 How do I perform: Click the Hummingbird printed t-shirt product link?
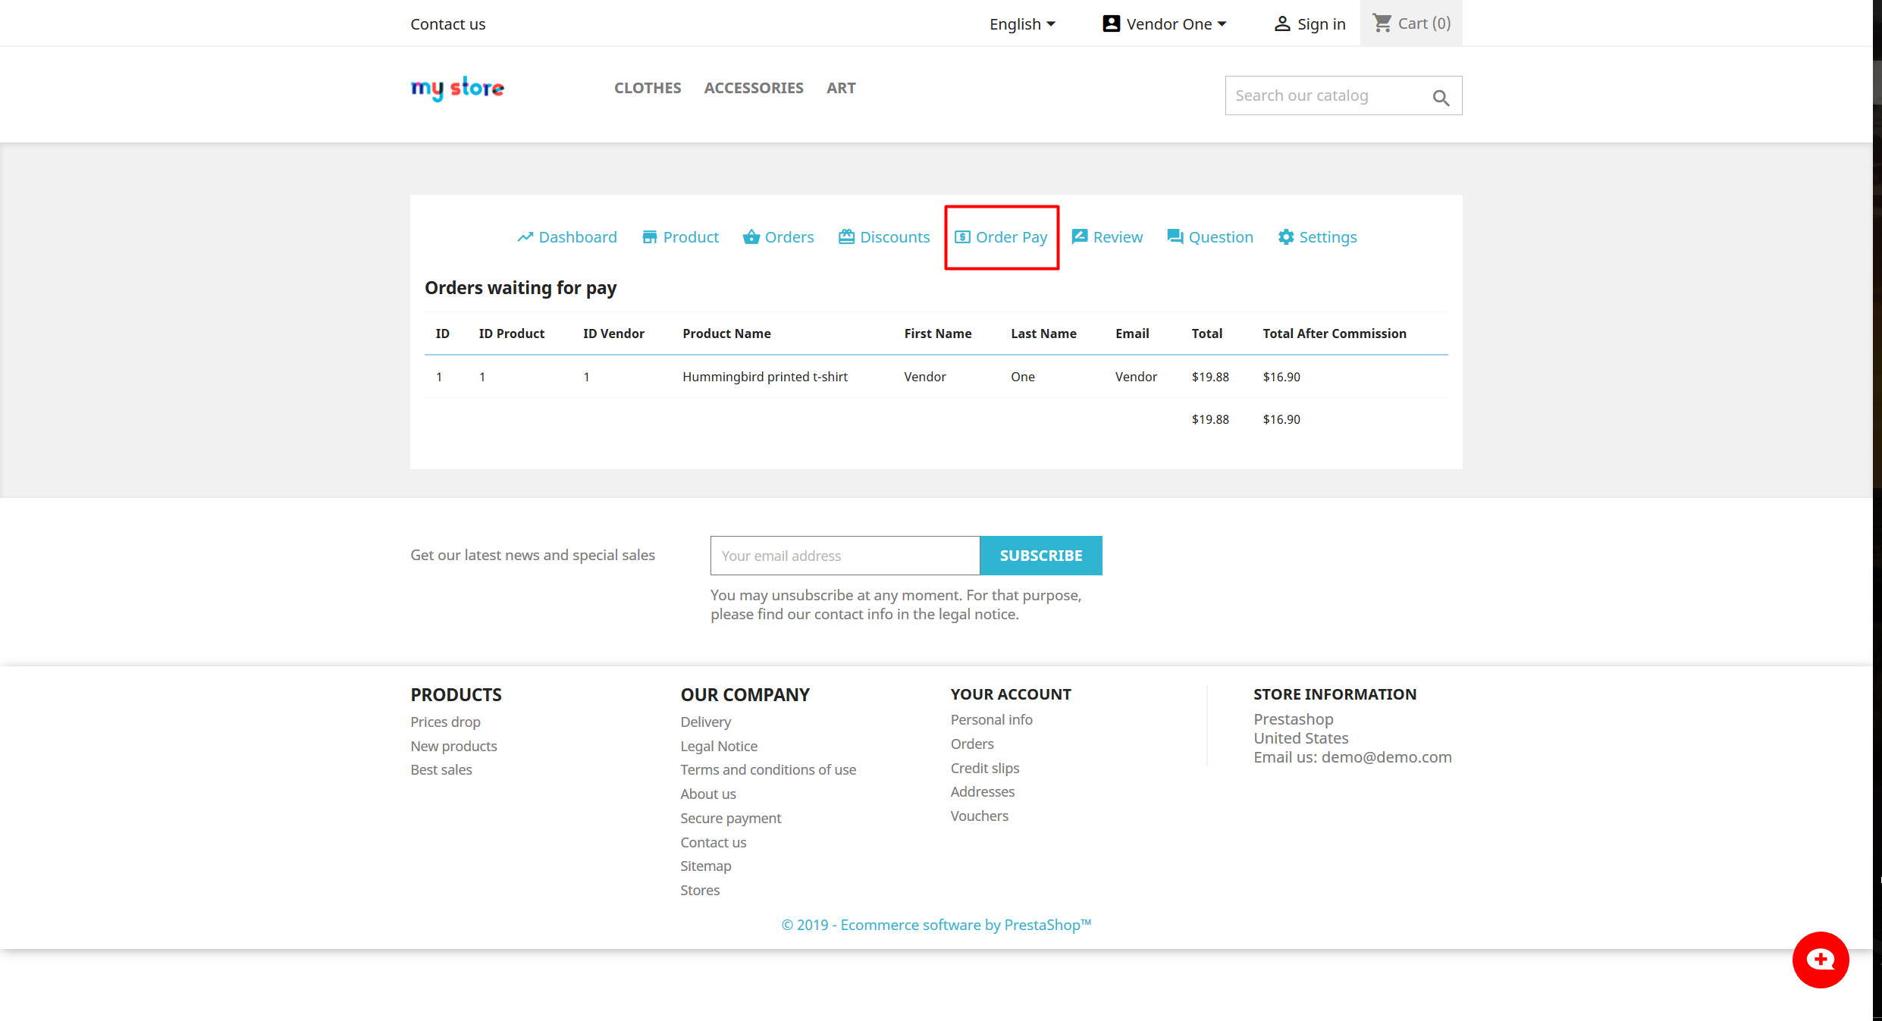tap(763, 376)
